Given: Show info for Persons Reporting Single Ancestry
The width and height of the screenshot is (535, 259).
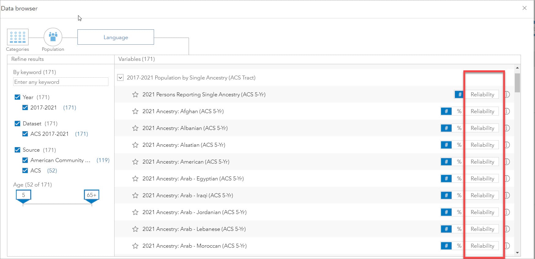Looking at the screenshot, I should click(x=507, y=94).
